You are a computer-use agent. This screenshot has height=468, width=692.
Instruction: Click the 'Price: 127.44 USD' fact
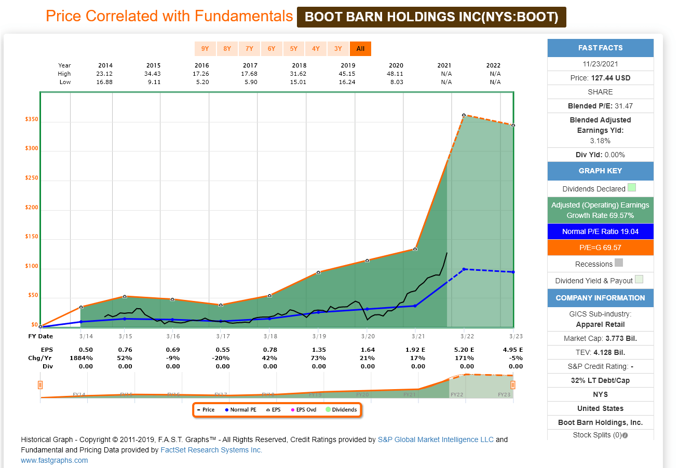[600, 78]
